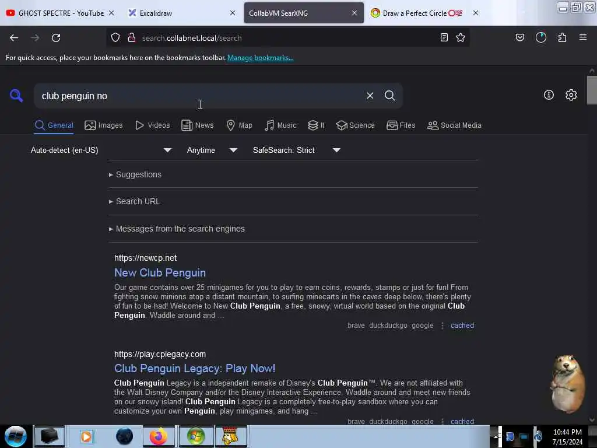597x448 pixels.
Task: Click the SearXNG magnifier logo
Action: coord(16,95)
